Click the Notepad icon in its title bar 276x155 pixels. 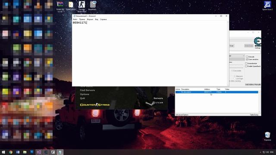[x=74, y=16]
